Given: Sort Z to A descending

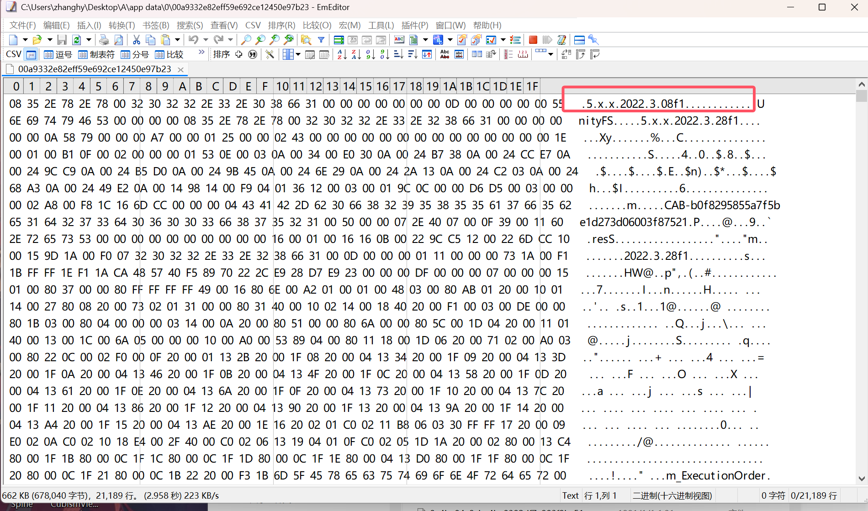Looking at the screenshot, I should (x=356, y=54).
